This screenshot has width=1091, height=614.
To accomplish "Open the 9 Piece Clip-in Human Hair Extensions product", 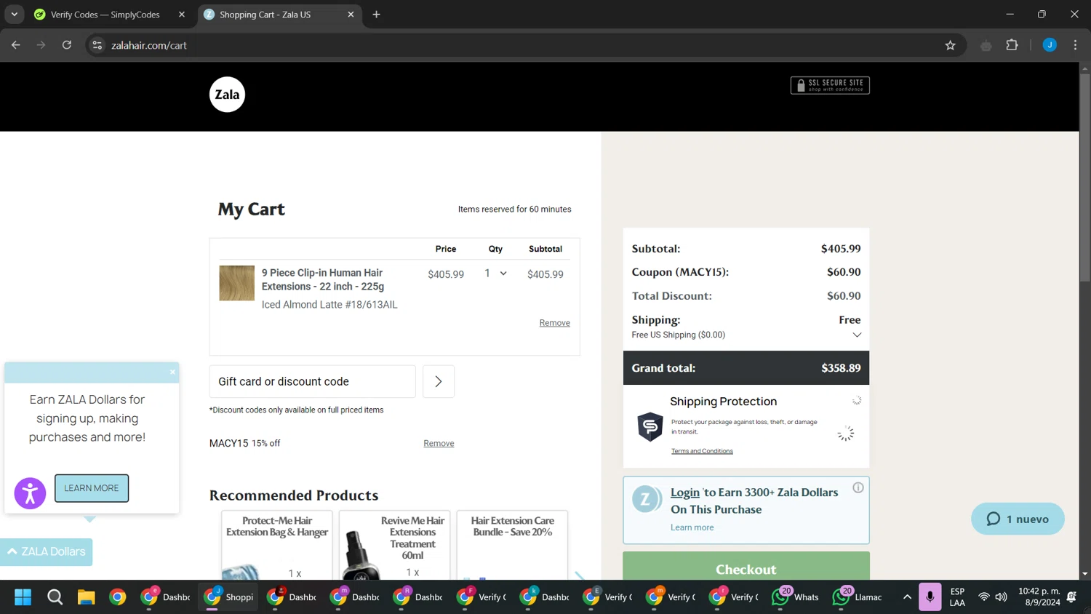I will coord(323,279).
